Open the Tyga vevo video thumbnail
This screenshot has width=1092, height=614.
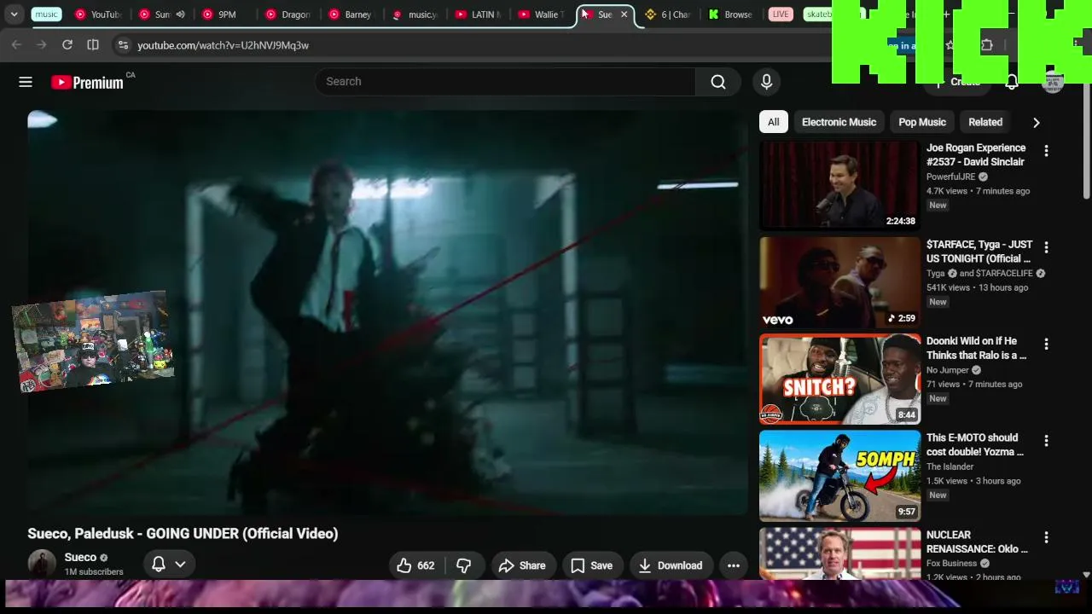click(x=839, y=282)
